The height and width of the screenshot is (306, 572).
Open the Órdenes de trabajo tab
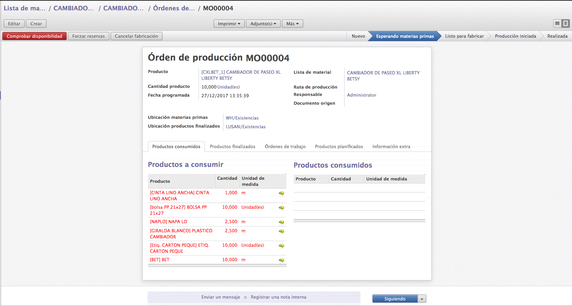pyautogui.click(x=285, y=146)
